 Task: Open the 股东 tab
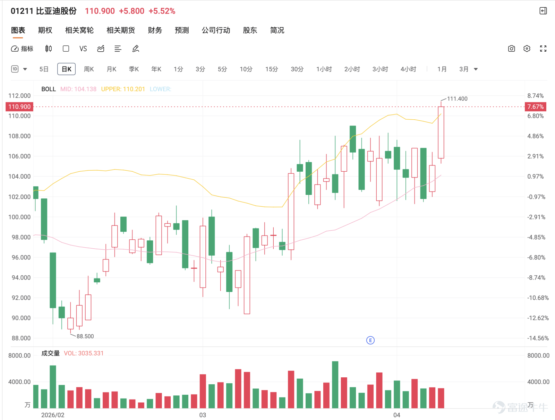(x=250, y=30)
